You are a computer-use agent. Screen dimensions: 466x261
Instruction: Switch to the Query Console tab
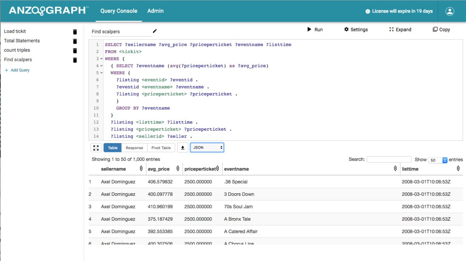point(119,11)
